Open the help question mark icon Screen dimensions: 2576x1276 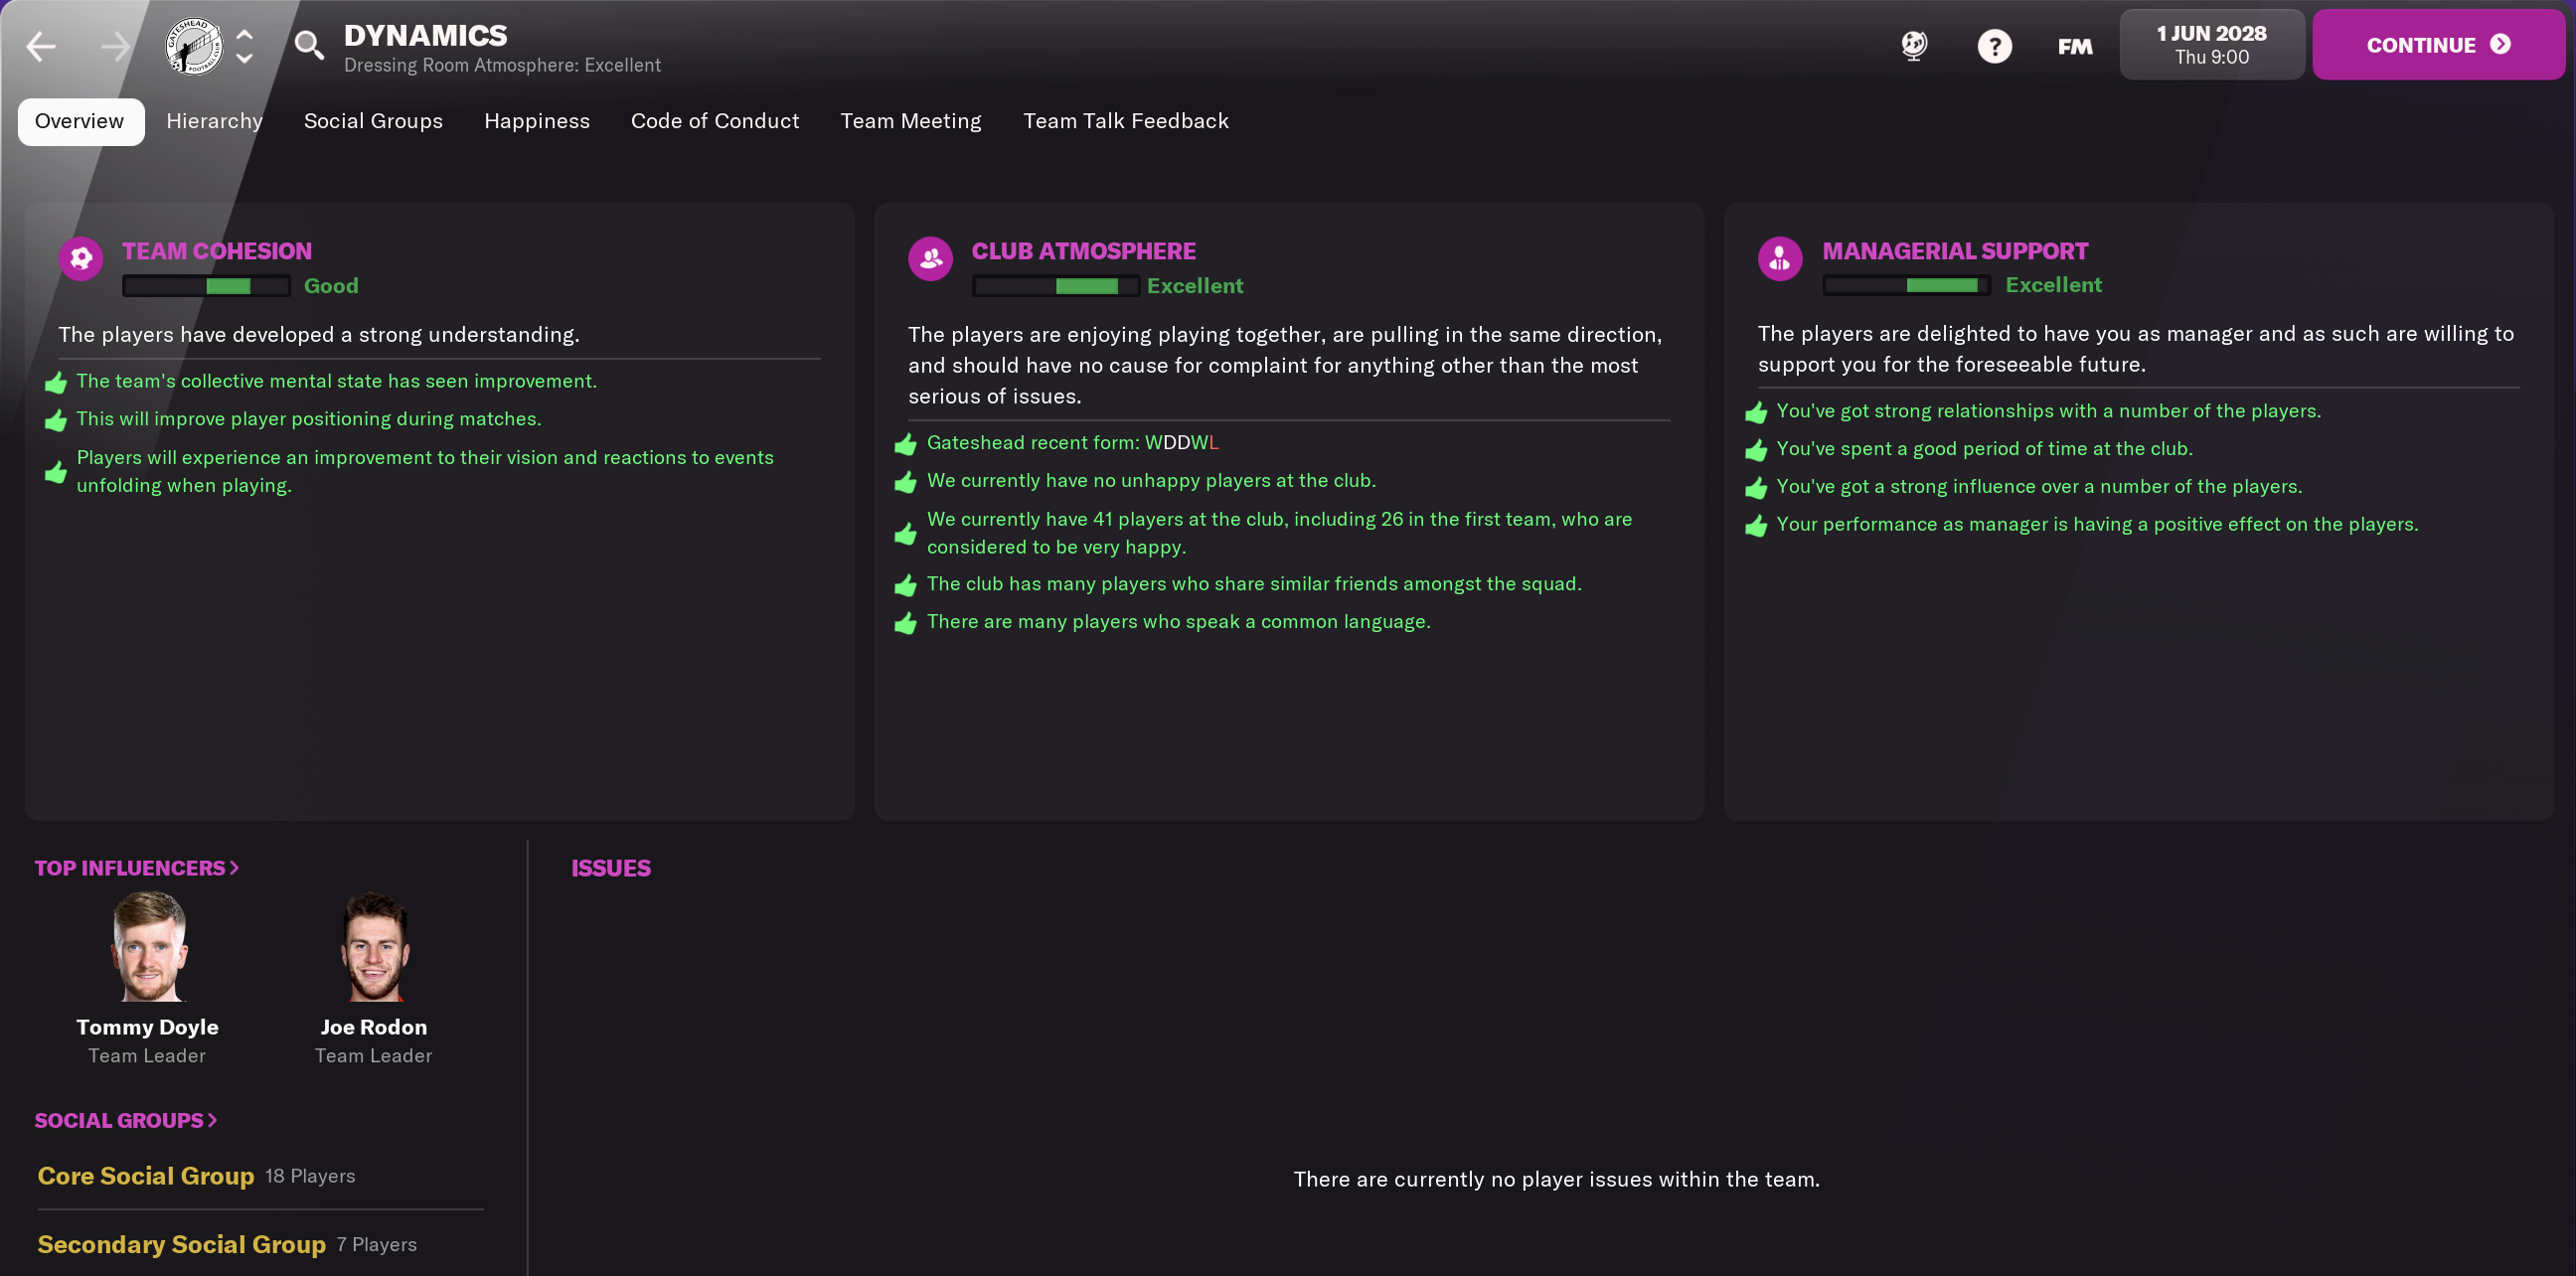(1994, 46)
